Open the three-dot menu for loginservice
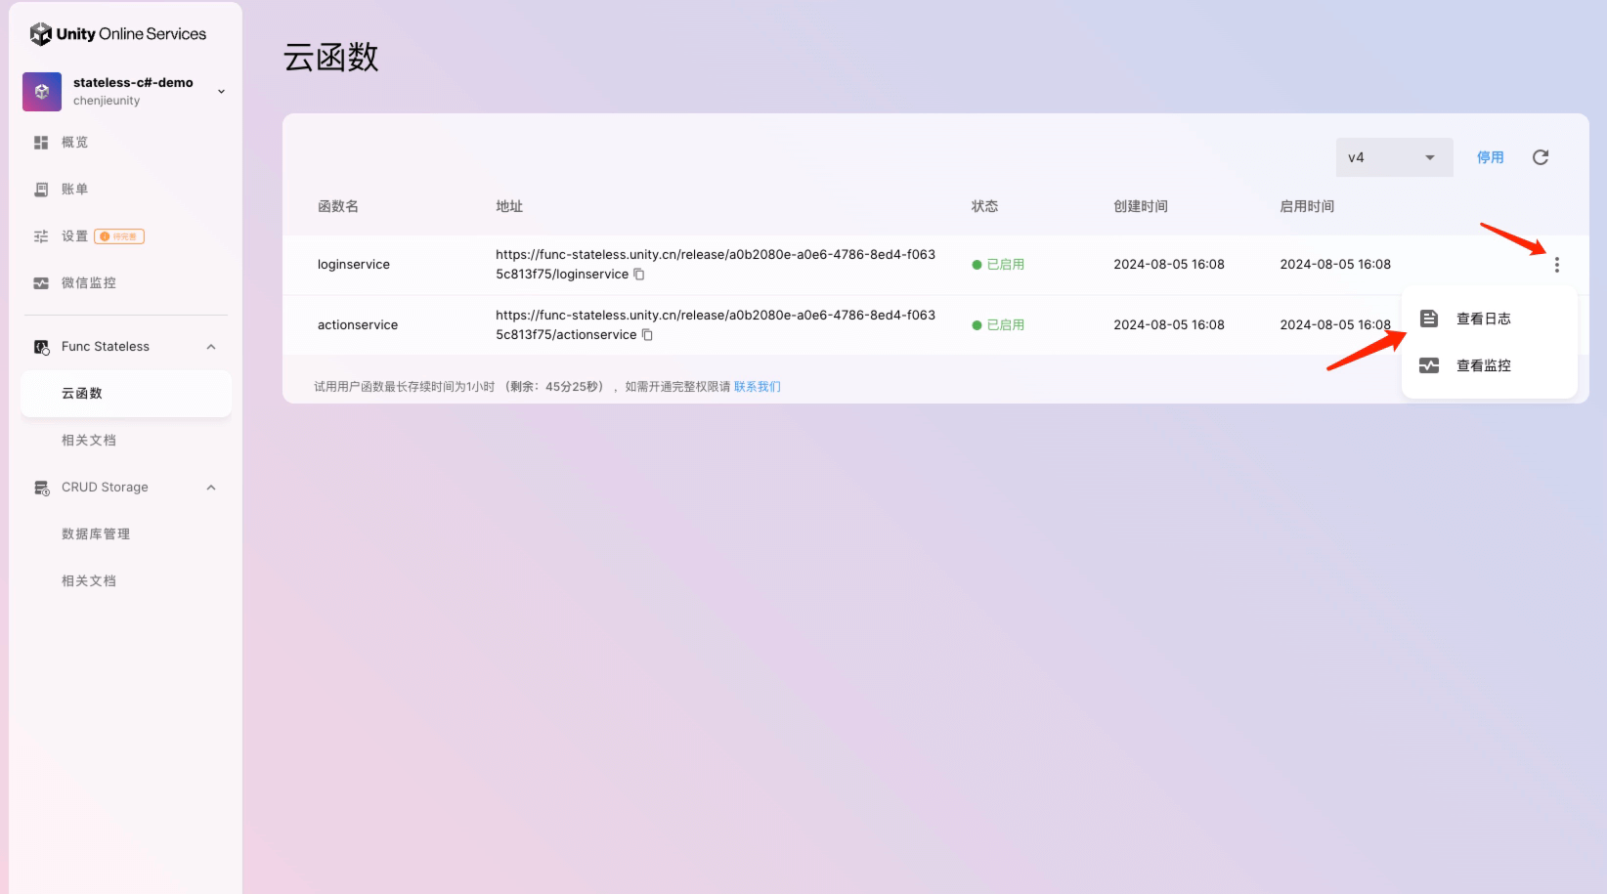 1556,265
